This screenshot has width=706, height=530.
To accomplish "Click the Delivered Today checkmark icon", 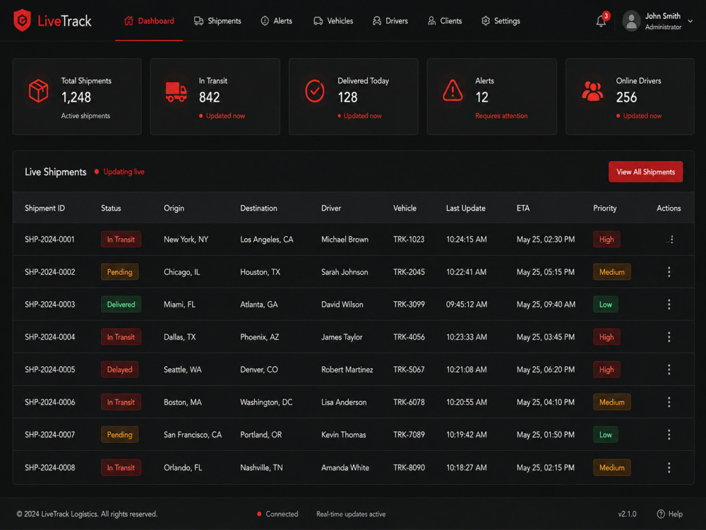I will click(315, 91).
